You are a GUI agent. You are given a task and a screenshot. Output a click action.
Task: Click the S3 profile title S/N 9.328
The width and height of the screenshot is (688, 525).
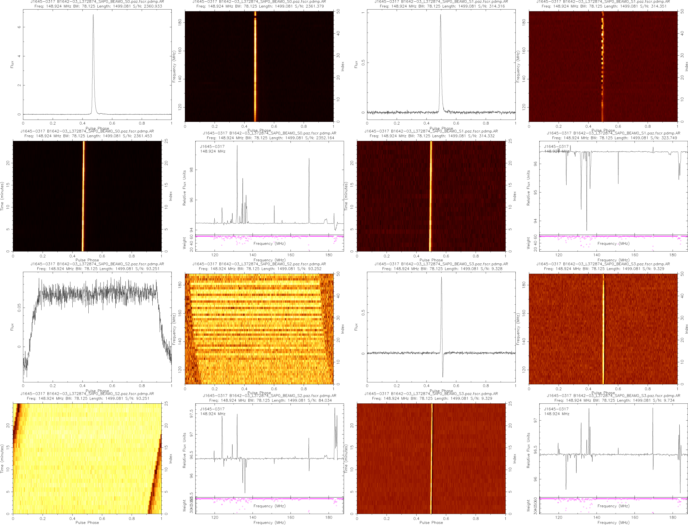click(x=442, y=268)
